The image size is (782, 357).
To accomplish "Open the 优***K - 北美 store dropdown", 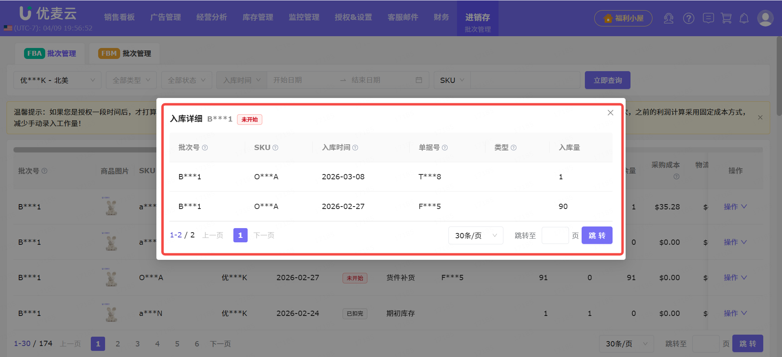I will (x=57, y=80).
